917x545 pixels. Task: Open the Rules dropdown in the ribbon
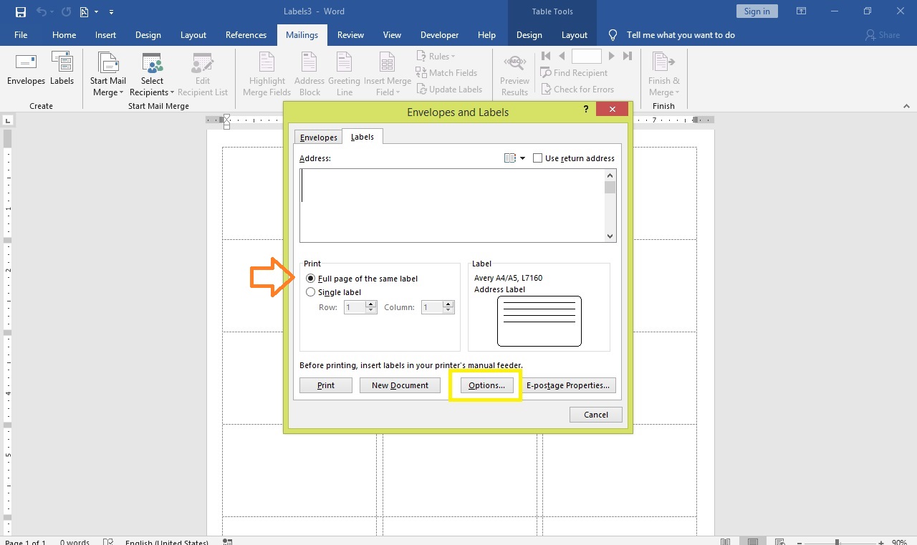coord(436,56)
